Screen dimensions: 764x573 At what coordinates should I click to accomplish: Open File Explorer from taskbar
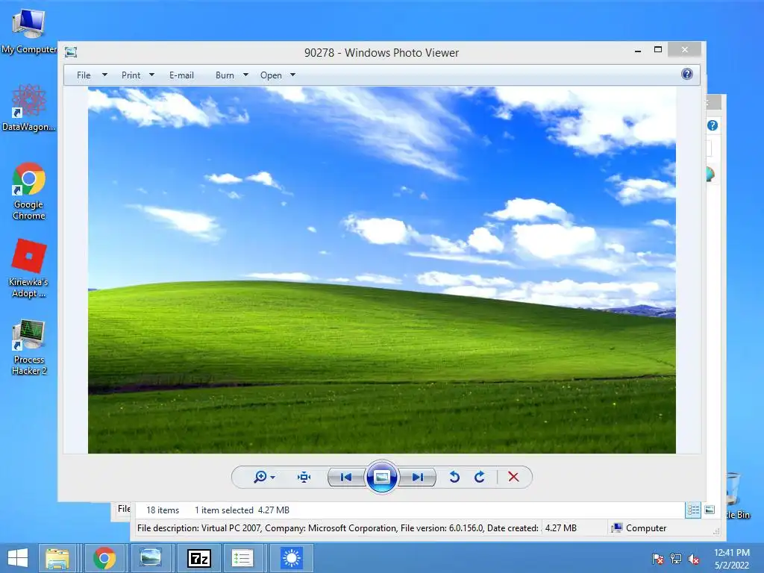point(57,558)
